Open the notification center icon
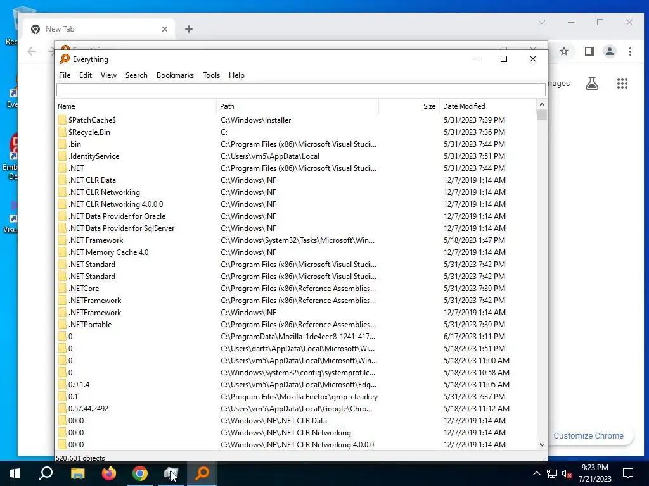This screenshot has height=486, width=649. tap(628, 473)
